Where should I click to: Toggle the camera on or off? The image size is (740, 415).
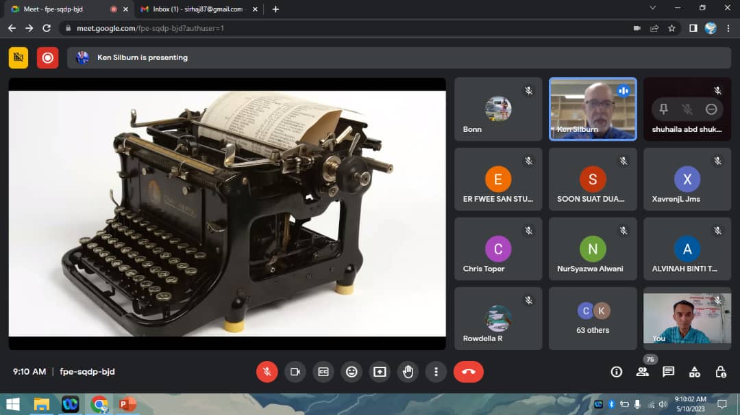295,372
